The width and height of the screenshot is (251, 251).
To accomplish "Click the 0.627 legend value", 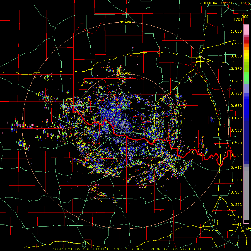I will (x=236, y=118).
